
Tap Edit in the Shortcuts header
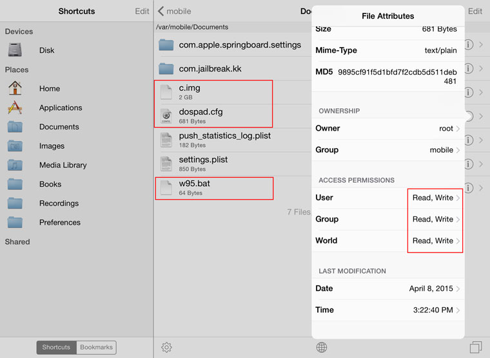[x=142, y=11]
